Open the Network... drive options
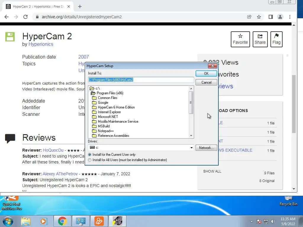Image resolution: width=303 pixels, height=227 pixels. point(206,148)
